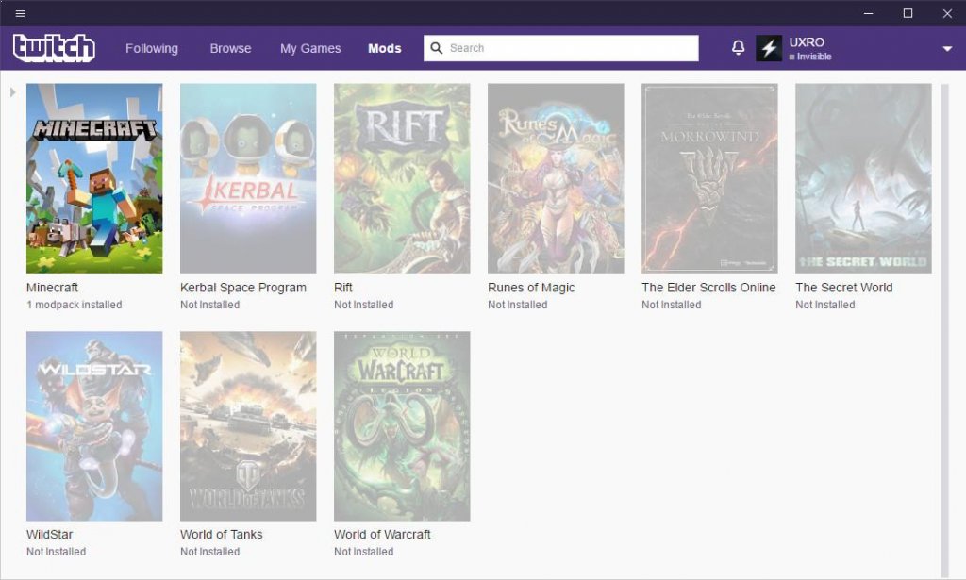
Task: Open Kerbal Space Program cover art
Action: pos(248,178)
